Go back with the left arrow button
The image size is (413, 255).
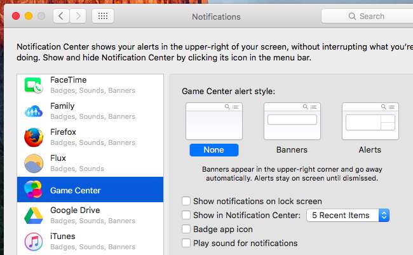pyautogui.click(x=62, y=17)
